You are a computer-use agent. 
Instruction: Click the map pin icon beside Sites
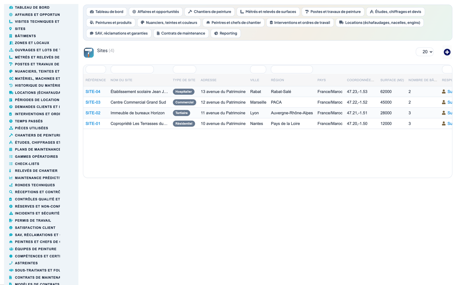[x=11, y=29]
